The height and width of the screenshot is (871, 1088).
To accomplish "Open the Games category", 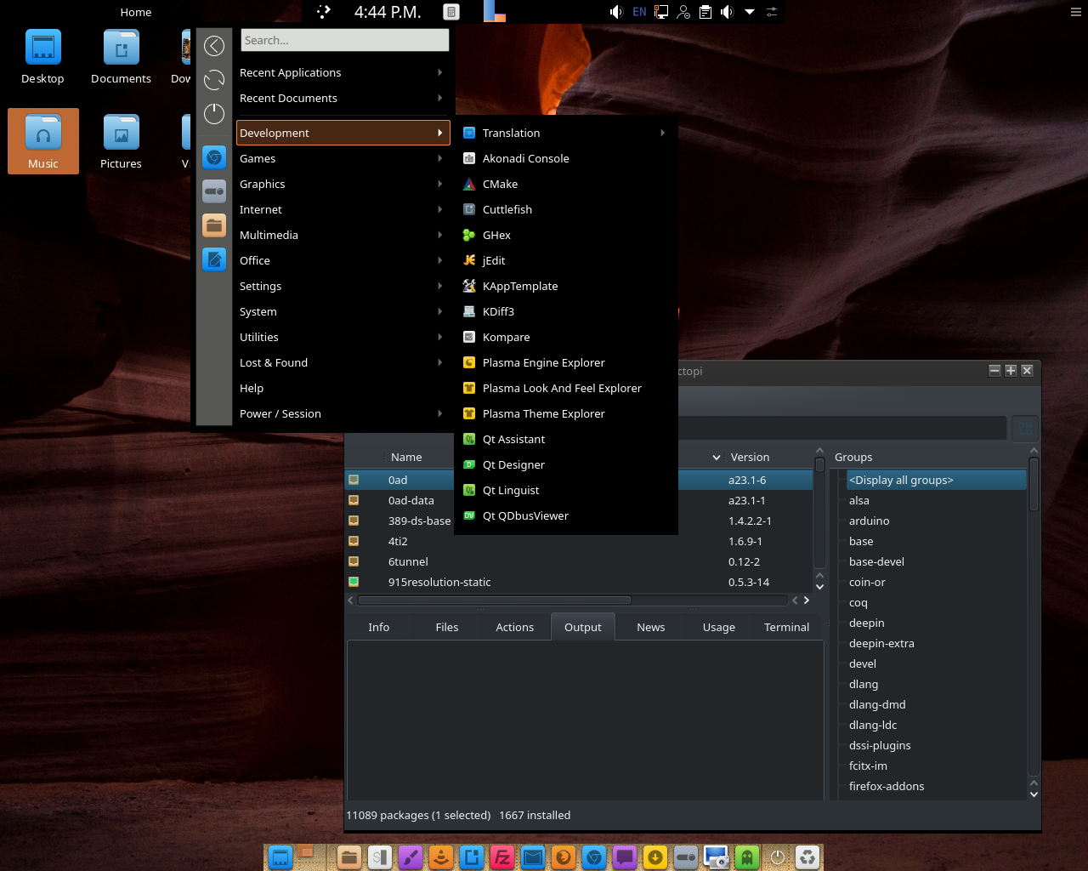I will click(x=343, y=158).
